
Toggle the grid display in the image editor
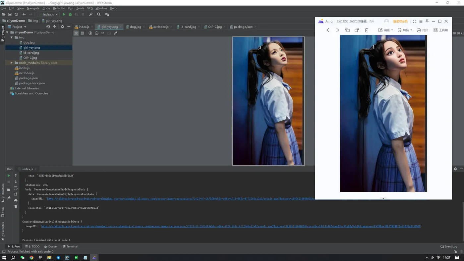(x=82, y=33)
